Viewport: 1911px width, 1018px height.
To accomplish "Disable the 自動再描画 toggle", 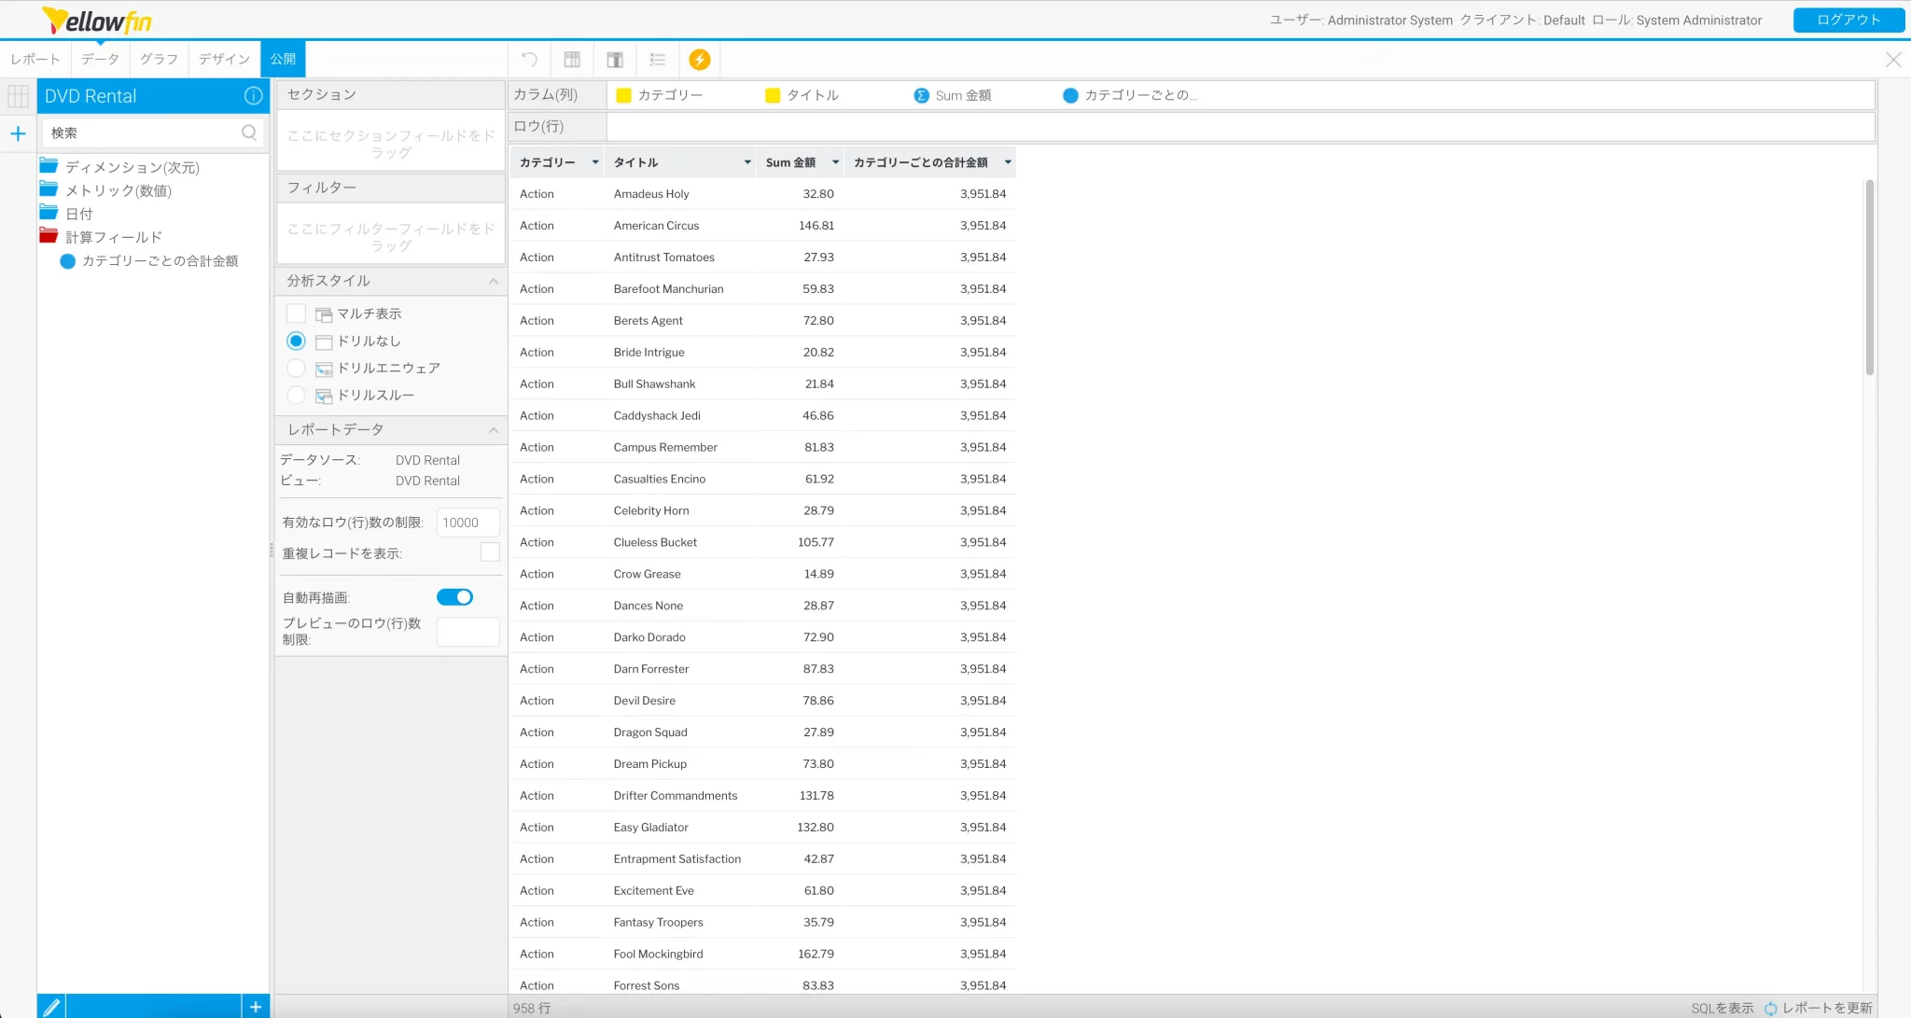I will point(454,596).
